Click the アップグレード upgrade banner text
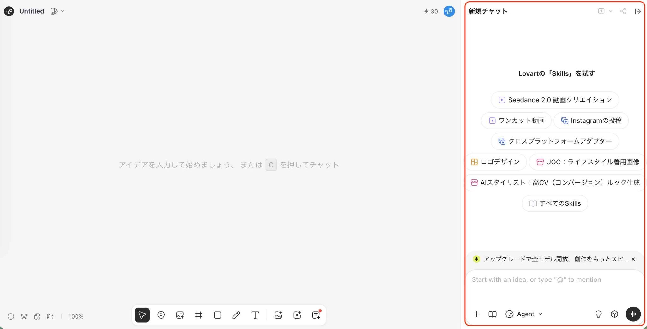This screenshot has width=647, height=329. click(555, 259)
